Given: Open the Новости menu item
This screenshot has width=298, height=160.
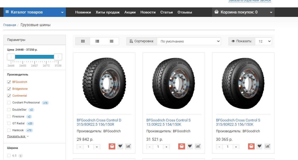Looking at the screenshot, I should tap(148, 12).
